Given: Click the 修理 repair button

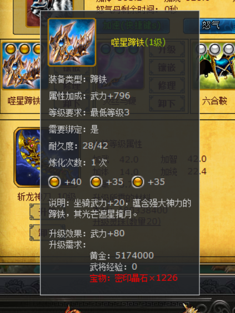Looking at the screenshot, I should pyautogui.click(x=167, y=86).
